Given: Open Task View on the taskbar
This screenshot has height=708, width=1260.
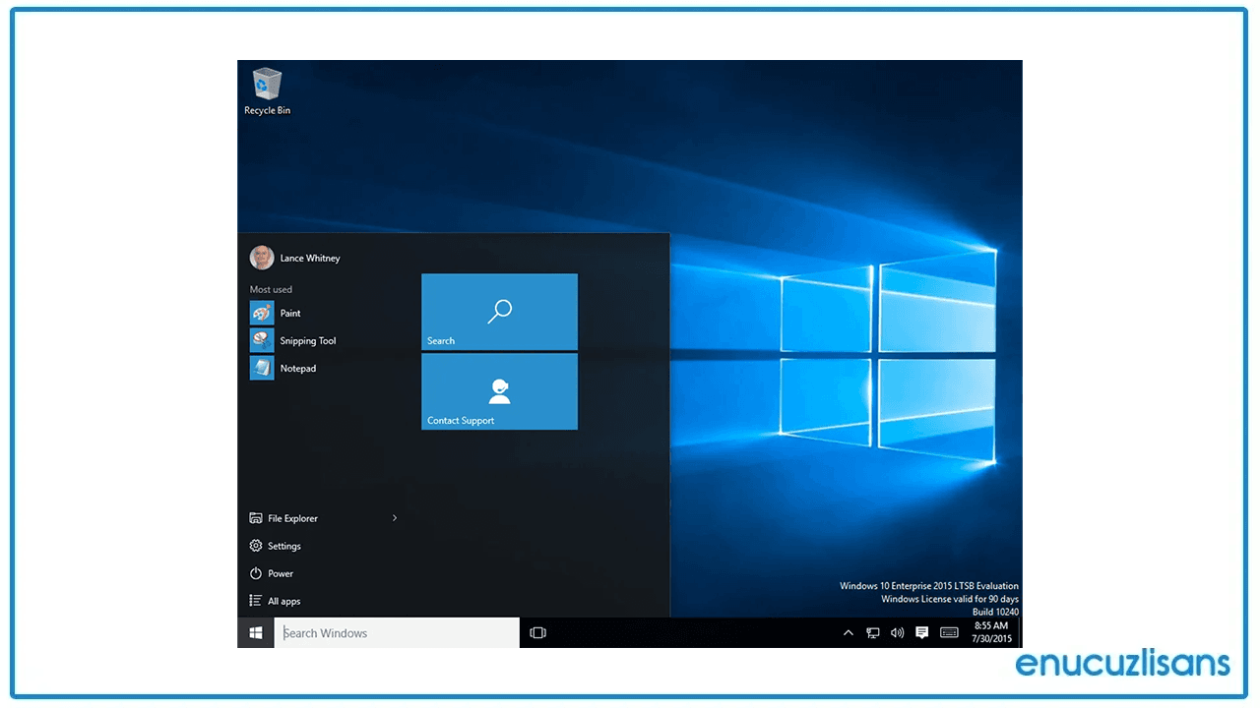Looking at the screenshot, I should coord(537,632).
